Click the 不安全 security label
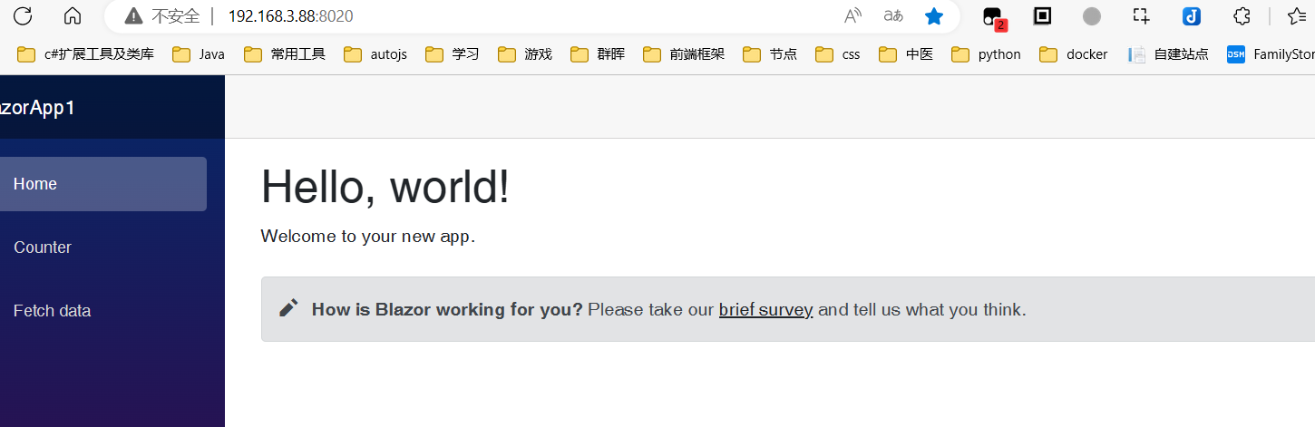This screenshot has width=1315, height=427. (x=175, y=15)
